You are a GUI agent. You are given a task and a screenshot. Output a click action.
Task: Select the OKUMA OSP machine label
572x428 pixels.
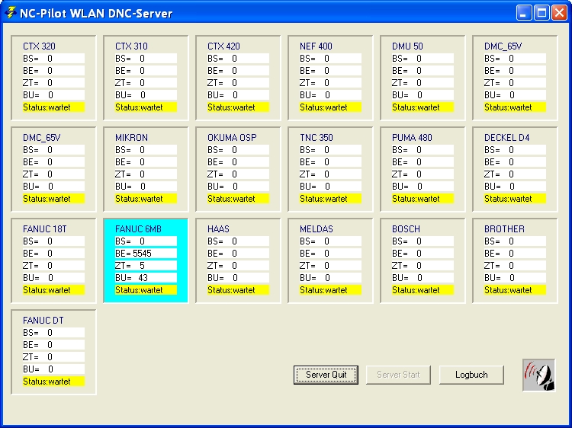point(232,138)
